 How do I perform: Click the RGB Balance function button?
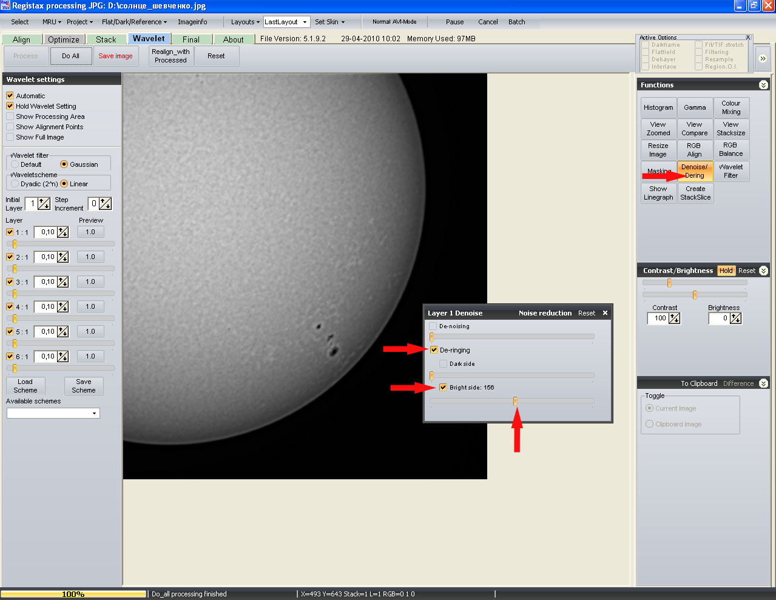[730, 149]
